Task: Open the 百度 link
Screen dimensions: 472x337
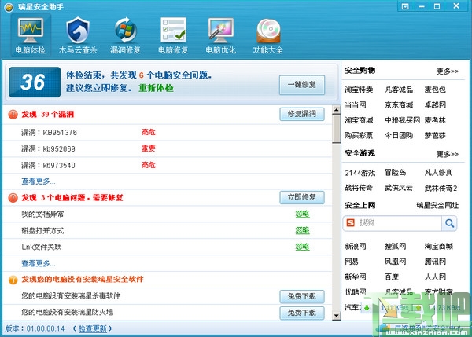Action: (x=392, y=277)
